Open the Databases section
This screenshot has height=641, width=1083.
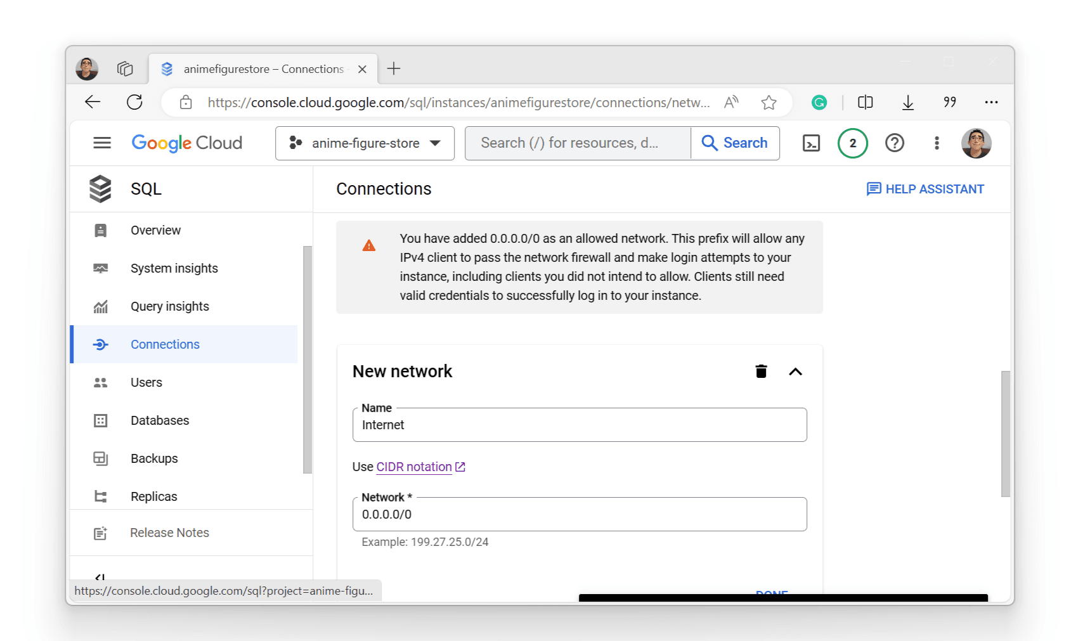[184, 420]
